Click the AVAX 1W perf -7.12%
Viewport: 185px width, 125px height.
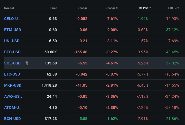click(143, 96)
